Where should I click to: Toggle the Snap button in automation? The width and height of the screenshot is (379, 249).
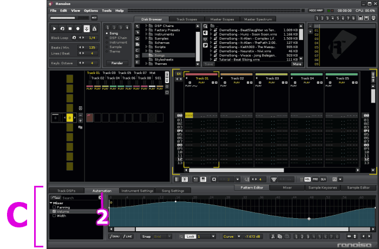[x=147, y=237]
